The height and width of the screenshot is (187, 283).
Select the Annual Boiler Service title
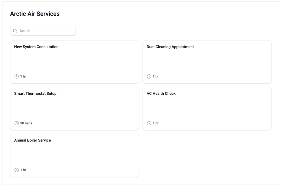click(32, 140)
